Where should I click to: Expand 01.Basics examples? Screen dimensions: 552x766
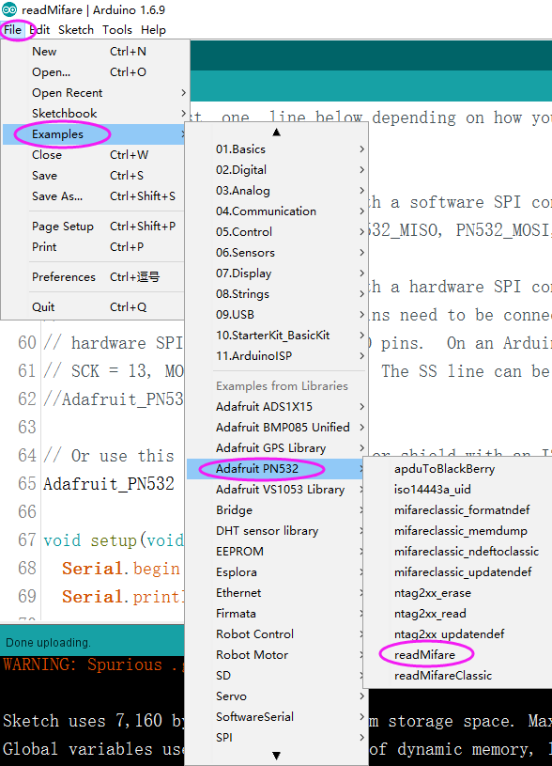coord(276,149)
